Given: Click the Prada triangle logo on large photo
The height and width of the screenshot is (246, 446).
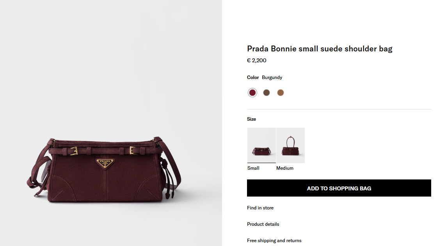Looking at the screenshot, I should [105, 163].
